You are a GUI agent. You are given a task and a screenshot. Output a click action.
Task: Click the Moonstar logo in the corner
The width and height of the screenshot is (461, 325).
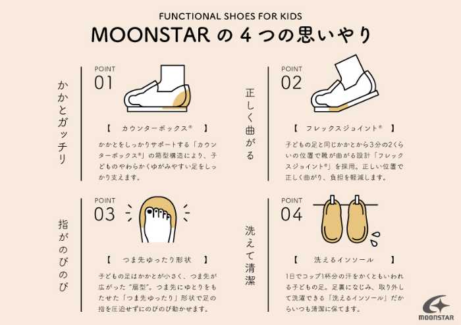pyautogui.click(x=436, y=307)
